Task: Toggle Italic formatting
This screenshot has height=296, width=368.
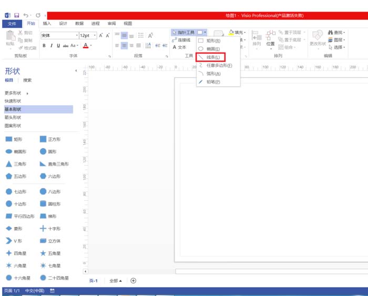Action: point(52,46)
